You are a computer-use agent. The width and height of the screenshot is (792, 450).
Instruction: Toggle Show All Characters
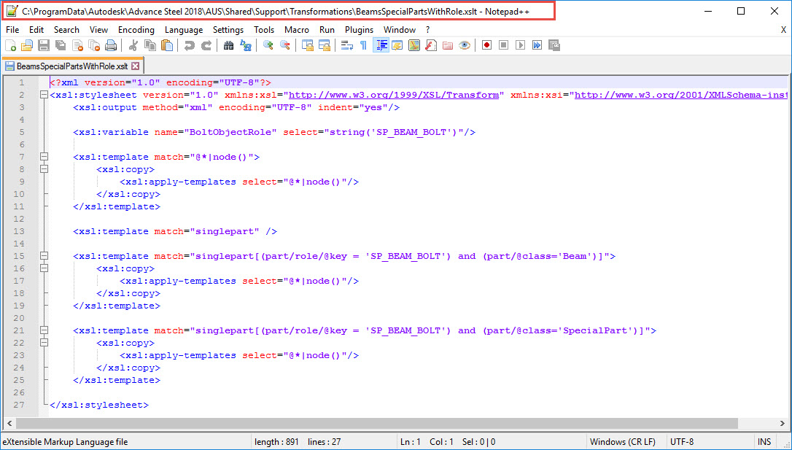(x=363, y=44)
